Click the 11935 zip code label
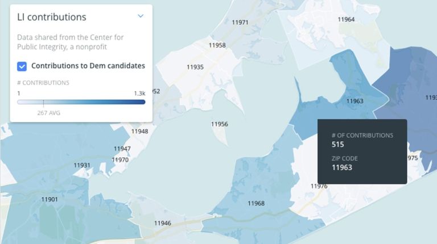 tap(195, 68)
